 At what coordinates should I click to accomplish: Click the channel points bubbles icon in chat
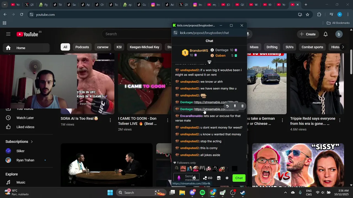click(x=205, y=178)
